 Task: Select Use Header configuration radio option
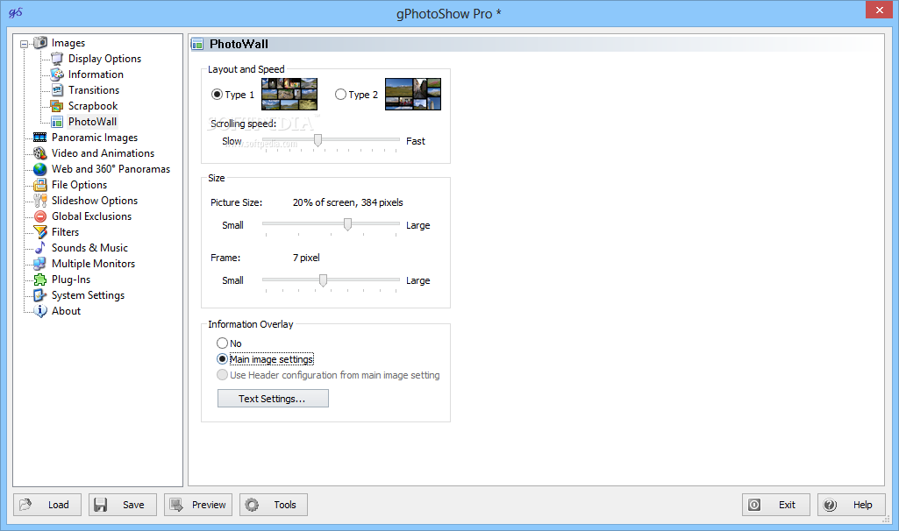(223, 375)
